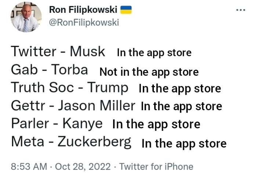The width and height of the screenshot is (257, 182).
Task: Open the Twitter for iPhone source link
Action: 156,167
